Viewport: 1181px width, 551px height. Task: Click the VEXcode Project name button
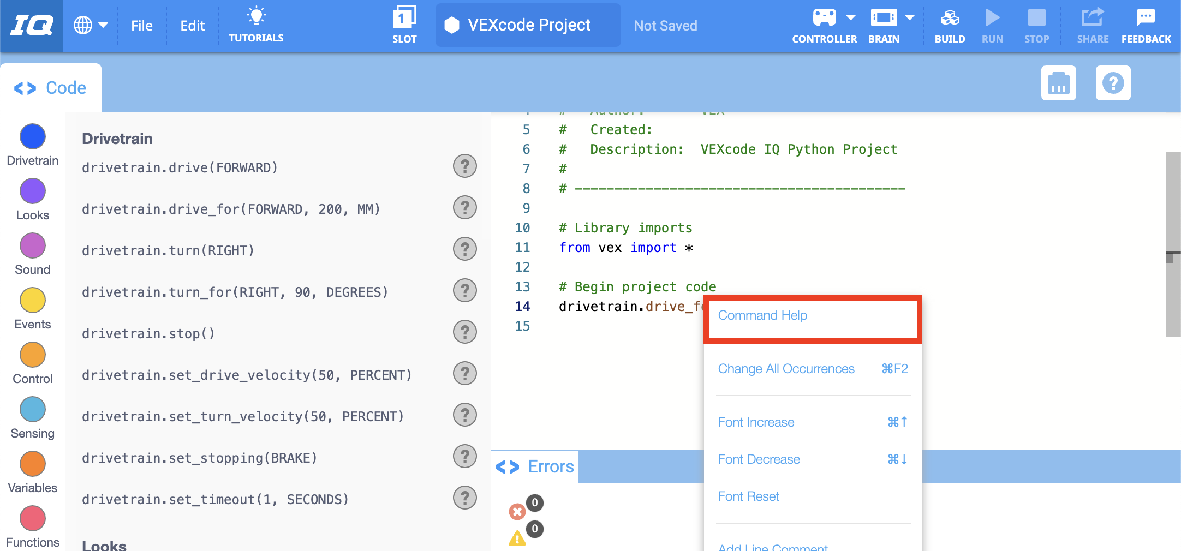coord(528,25)
